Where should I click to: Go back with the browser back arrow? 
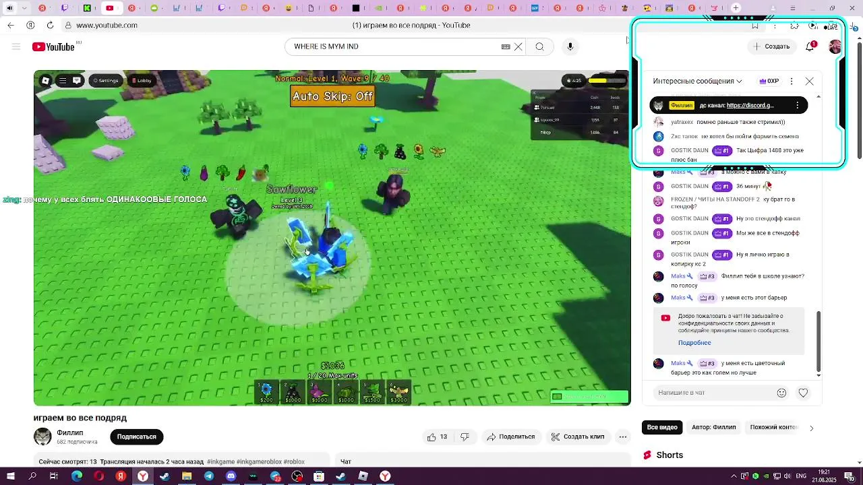[x=11, y=25]
